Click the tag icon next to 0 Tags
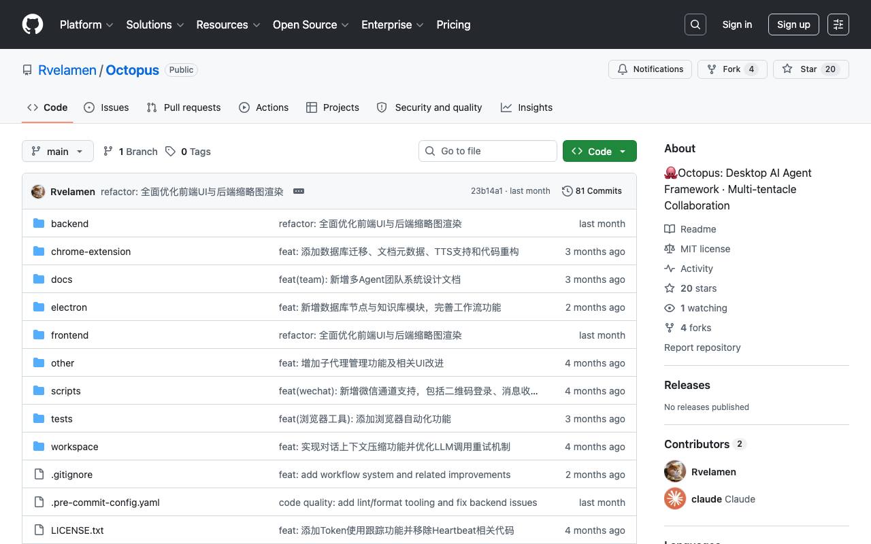 pyautogui.click(x=170, y=151)
